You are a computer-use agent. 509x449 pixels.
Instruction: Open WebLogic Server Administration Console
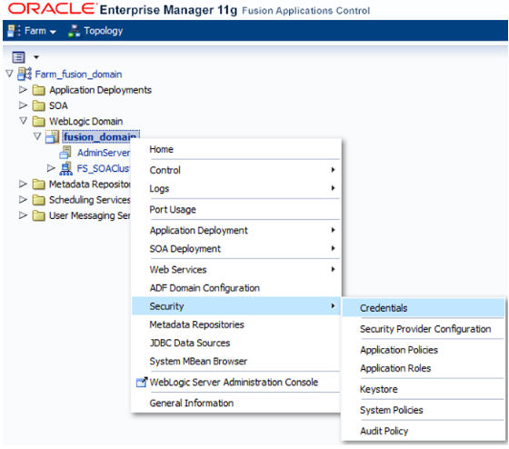[236, 382]
